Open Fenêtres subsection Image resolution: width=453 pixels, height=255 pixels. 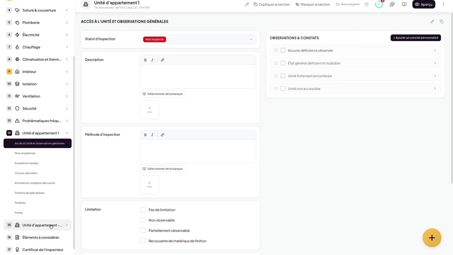coord(20,203)
